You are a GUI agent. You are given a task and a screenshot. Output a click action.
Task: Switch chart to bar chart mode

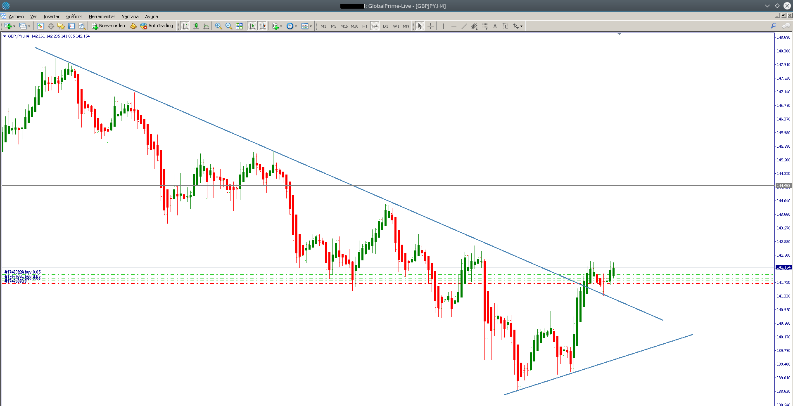point(185,26)
